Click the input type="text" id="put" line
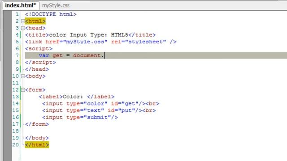The width and height of the screenshot is (287, 161). 99,110
